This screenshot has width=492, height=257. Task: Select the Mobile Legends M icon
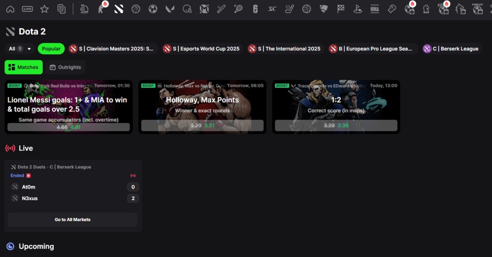(204, 9)
